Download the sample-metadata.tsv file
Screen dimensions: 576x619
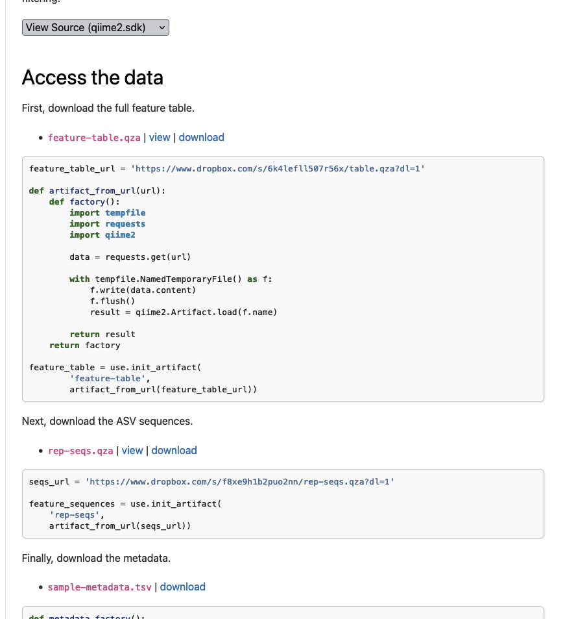(182, 587)
